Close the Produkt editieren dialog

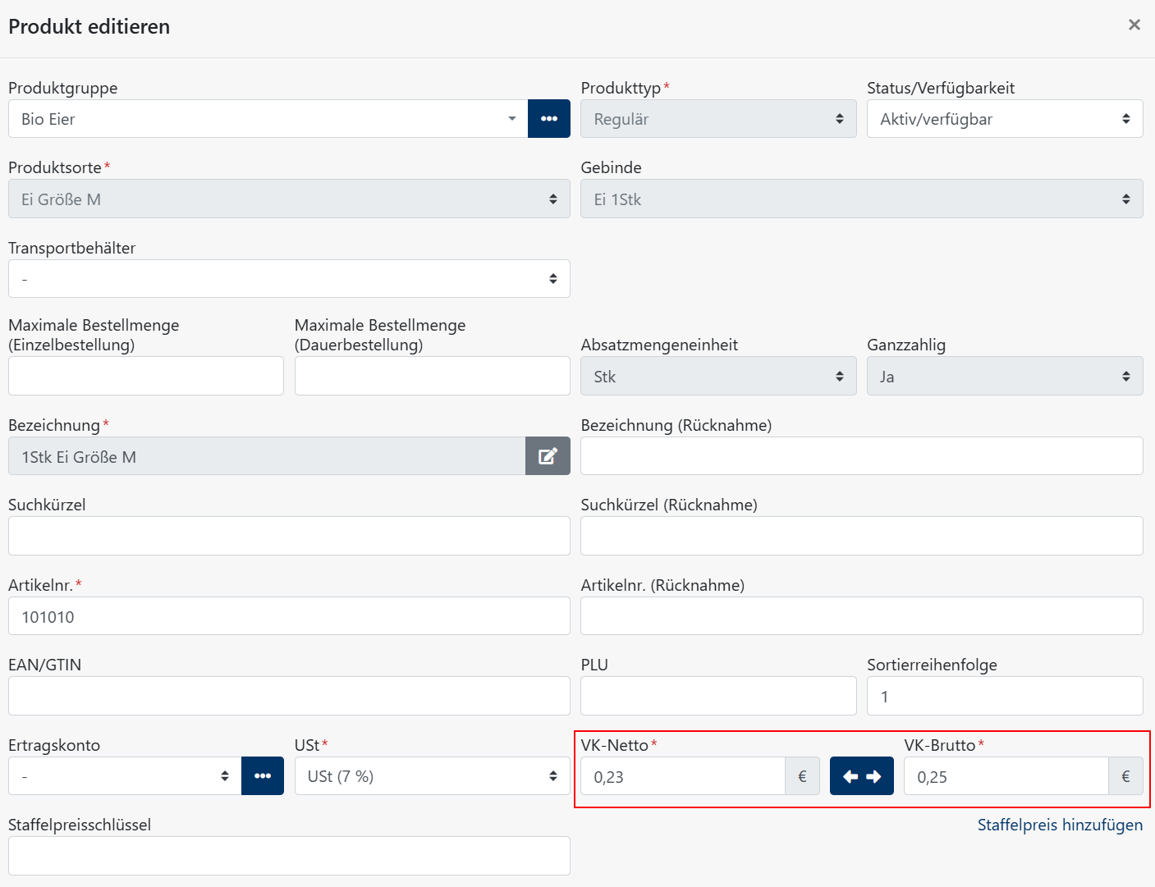click(x=1134, y=25)
